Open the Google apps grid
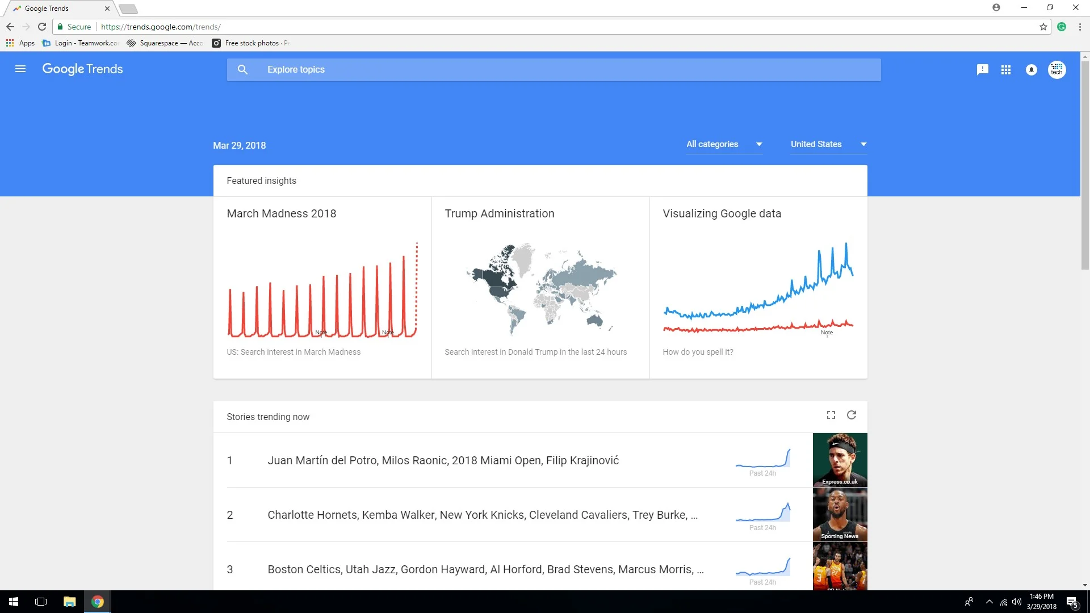 (1006, 69)
